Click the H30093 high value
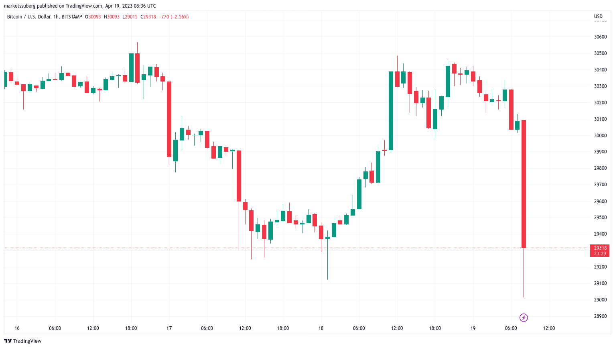Viewport: 615px width, 348px height. tap(112, 17)
